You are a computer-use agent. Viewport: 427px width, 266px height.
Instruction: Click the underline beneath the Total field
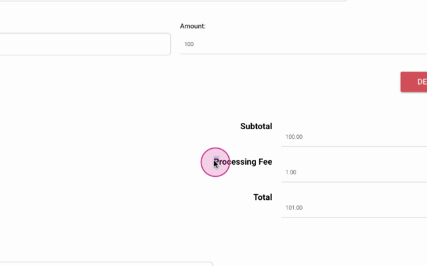tap(354, 218)
